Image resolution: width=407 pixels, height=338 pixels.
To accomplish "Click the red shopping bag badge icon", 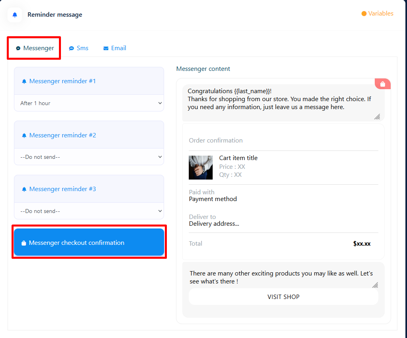I will coord(382,84).
